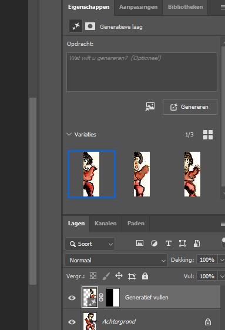Lock position move icon

119,276
